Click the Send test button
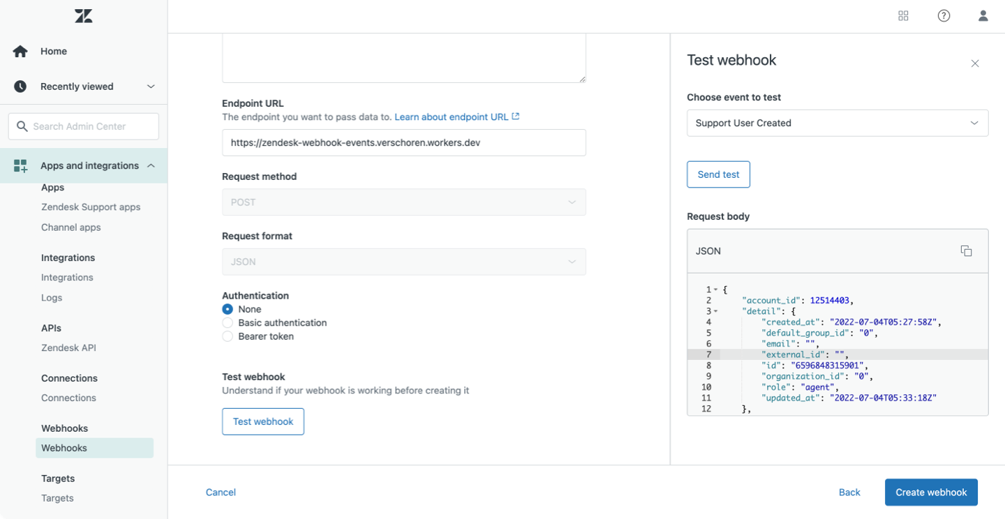This screenshot has width=1005, height=519. (718, 174)
